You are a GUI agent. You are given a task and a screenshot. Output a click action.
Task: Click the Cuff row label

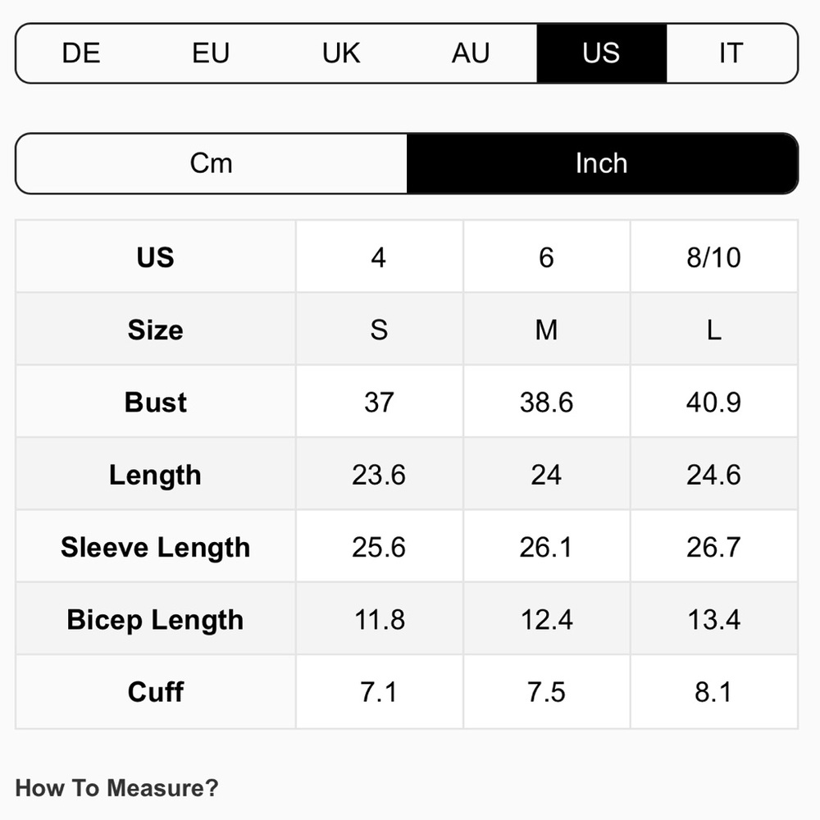click(156, 692)
